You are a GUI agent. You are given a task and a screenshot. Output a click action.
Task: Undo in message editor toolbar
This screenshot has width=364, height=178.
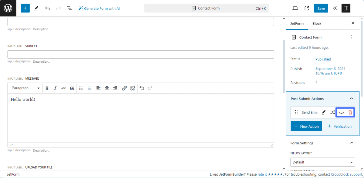pyautogui.click(x=142, y=88)
